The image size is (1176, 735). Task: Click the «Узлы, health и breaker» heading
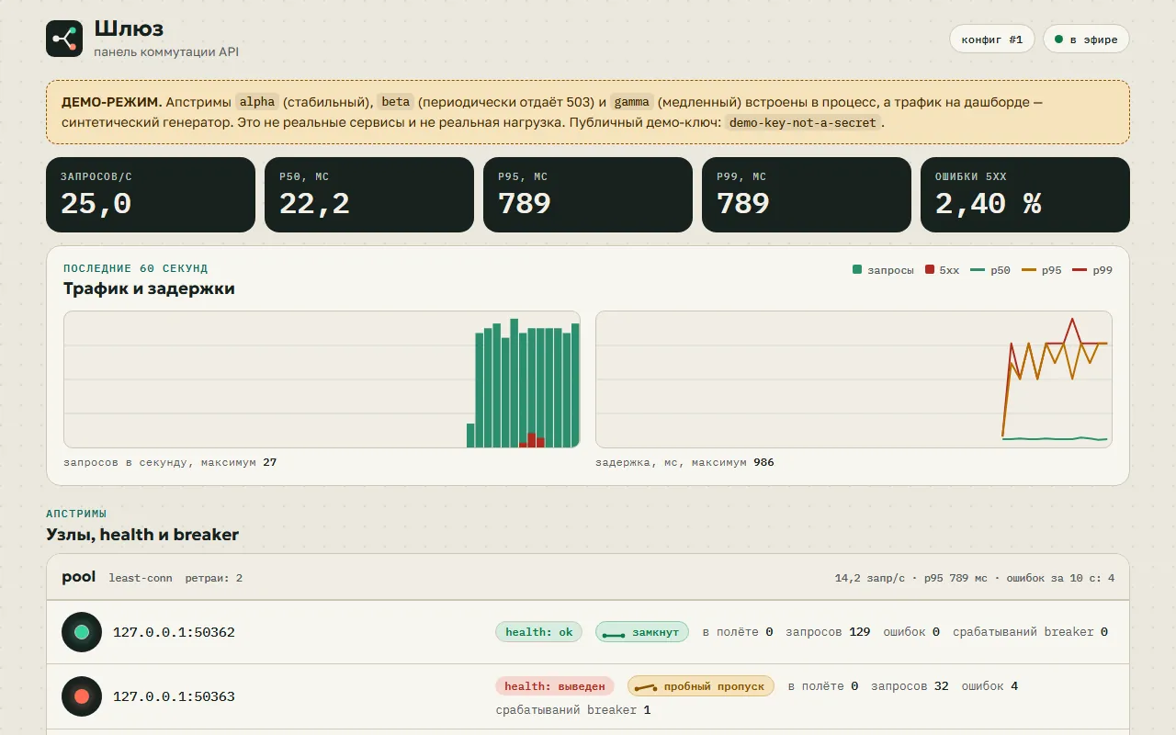click(x=142, y=535)
